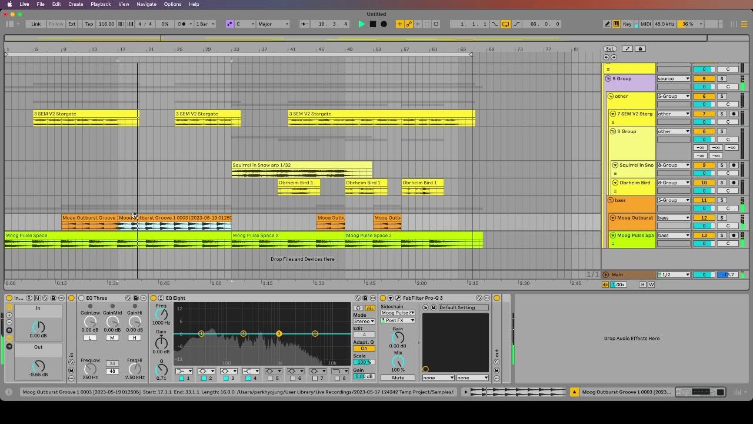Jump to the previous locator arrow

click(x=607, y=57)
